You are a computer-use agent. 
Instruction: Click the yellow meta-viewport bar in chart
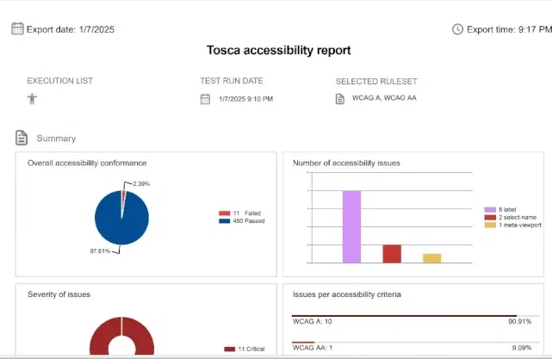tap(431, 257)
